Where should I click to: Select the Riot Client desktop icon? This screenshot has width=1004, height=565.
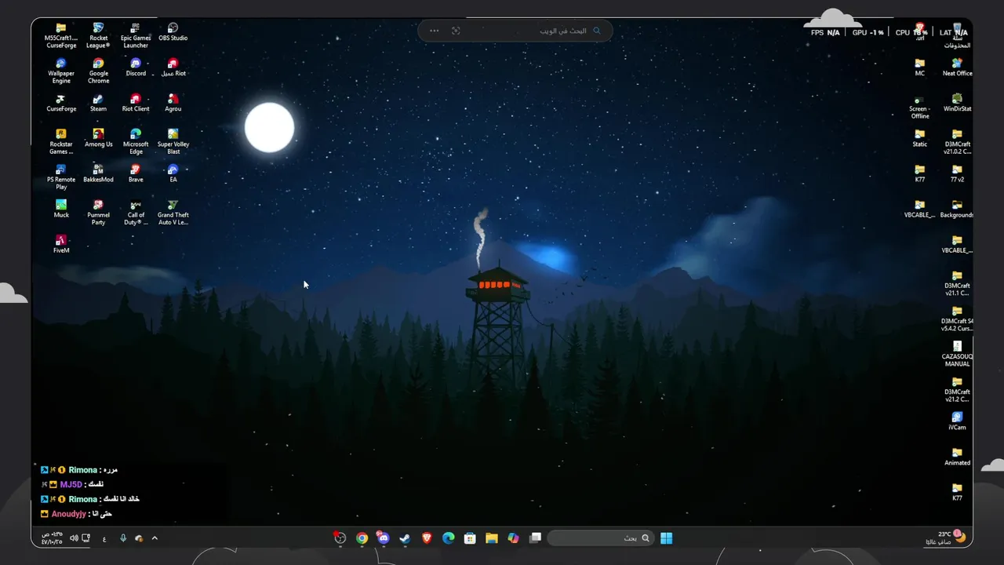[x=136, y=103]
